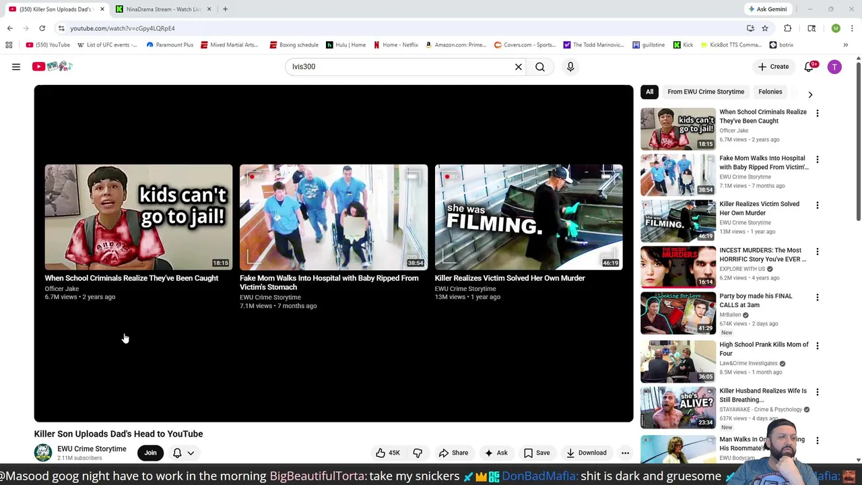Viewport: 862px width, 485px height.
Task: Click the magnifier search button
Action: pos(540,67)
